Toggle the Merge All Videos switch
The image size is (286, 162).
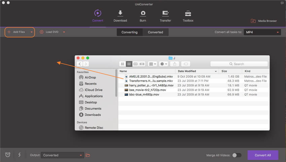point(237,155)
